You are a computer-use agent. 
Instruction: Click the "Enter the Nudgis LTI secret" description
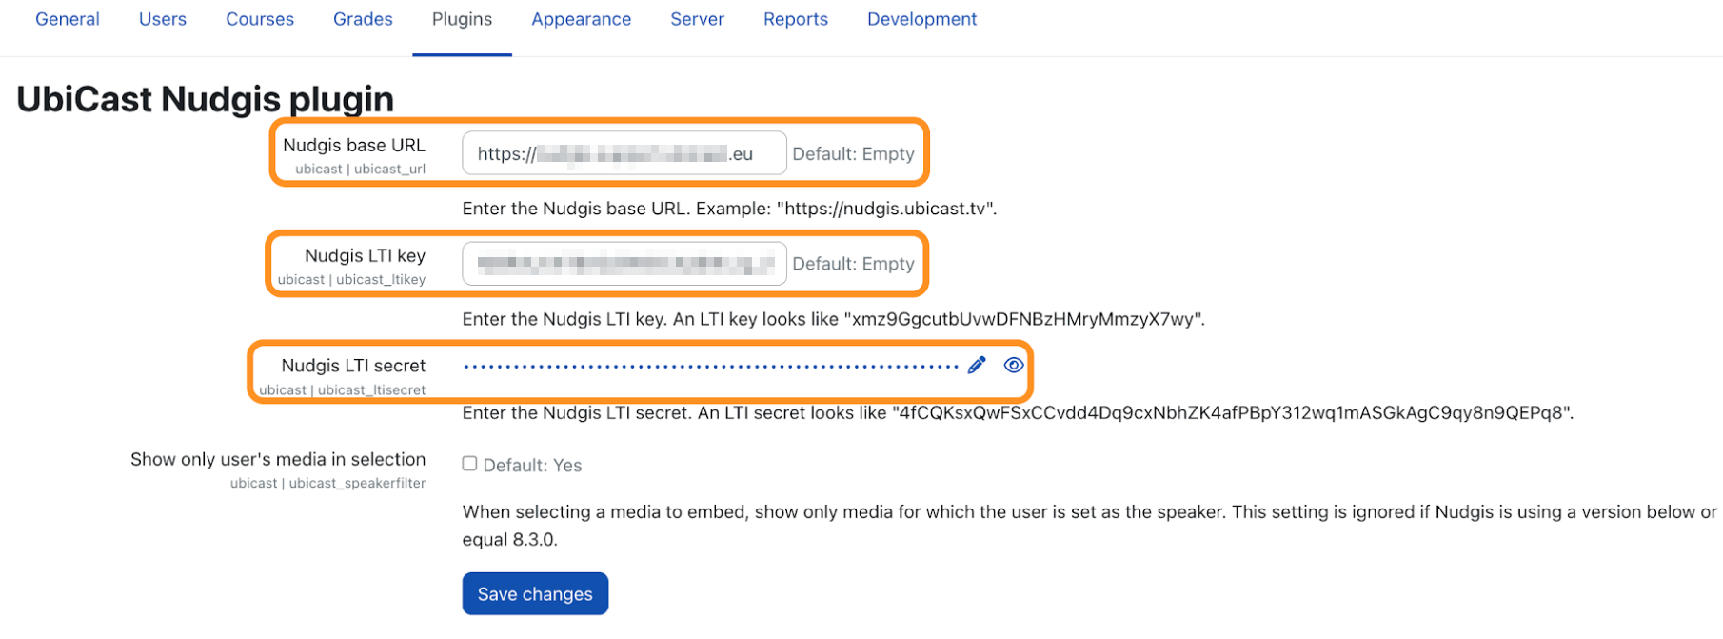(1018, 413)
